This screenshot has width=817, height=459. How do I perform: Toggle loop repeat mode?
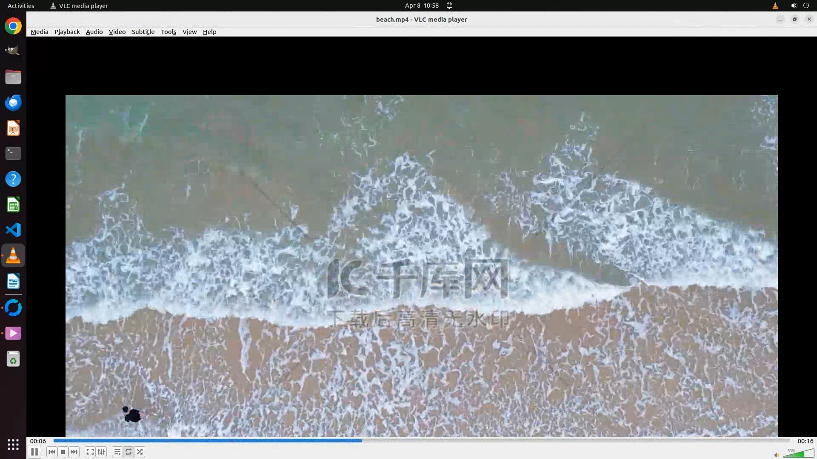[129, 452]
